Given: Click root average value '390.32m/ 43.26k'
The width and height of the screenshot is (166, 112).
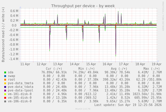Looking at the screenshot, I should pos(117,80).
